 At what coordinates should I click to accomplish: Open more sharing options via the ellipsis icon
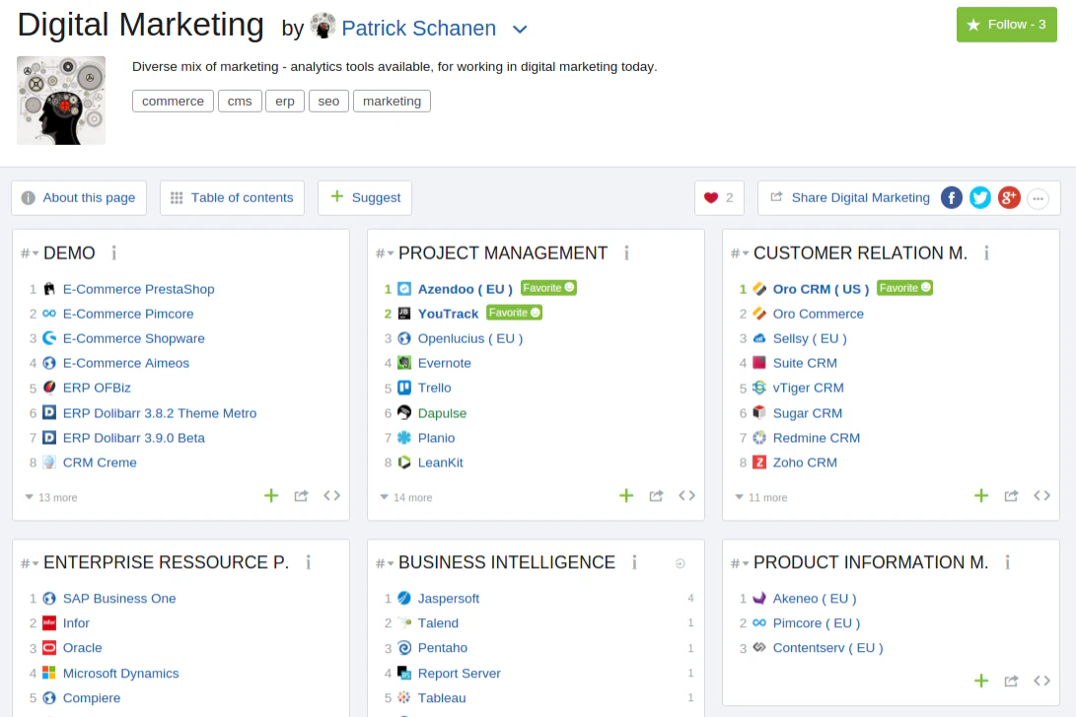(1038, 197)
